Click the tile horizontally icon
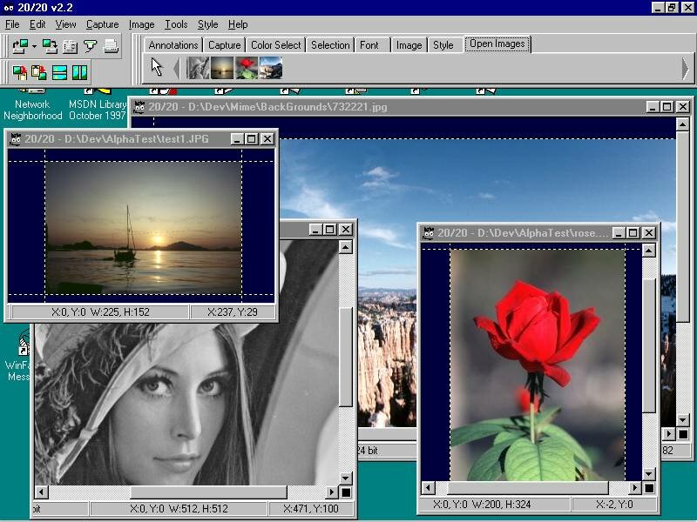This screenshot has width=697, height=522. (59, 72)
